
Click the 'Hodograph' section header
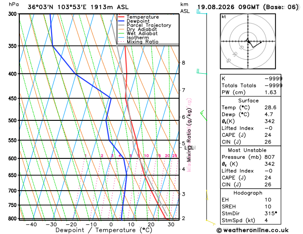pos(248,193)
